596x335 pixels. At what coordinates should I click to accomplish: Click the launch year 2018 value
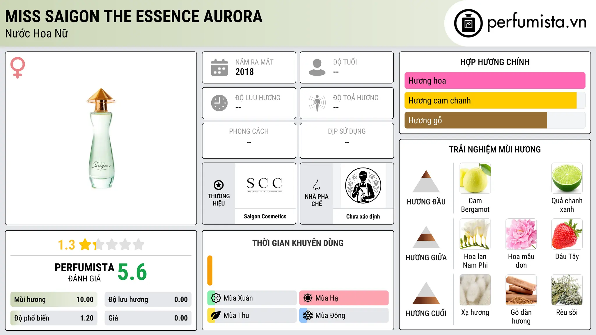coord(244,72)
